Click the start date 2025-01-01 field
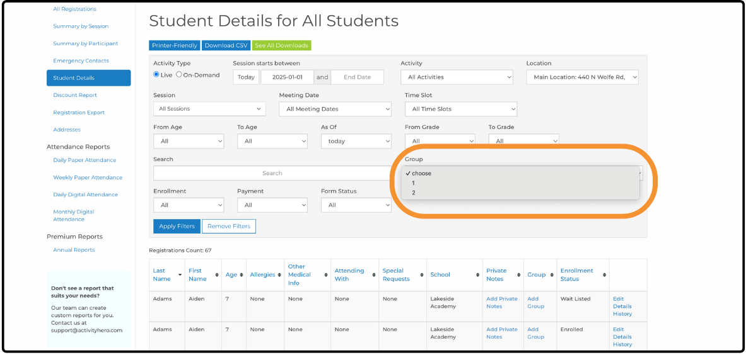 coord(288,77)
